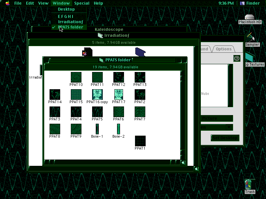The image size is (266, 199).
Task: Select the Bone-1 file icon
Action: [x=97, y=129]
